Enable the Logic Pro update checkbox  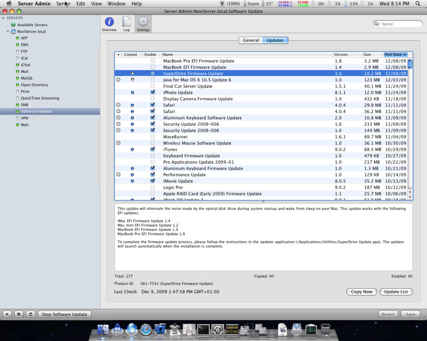pyautogui.click(x=152, y=187)
